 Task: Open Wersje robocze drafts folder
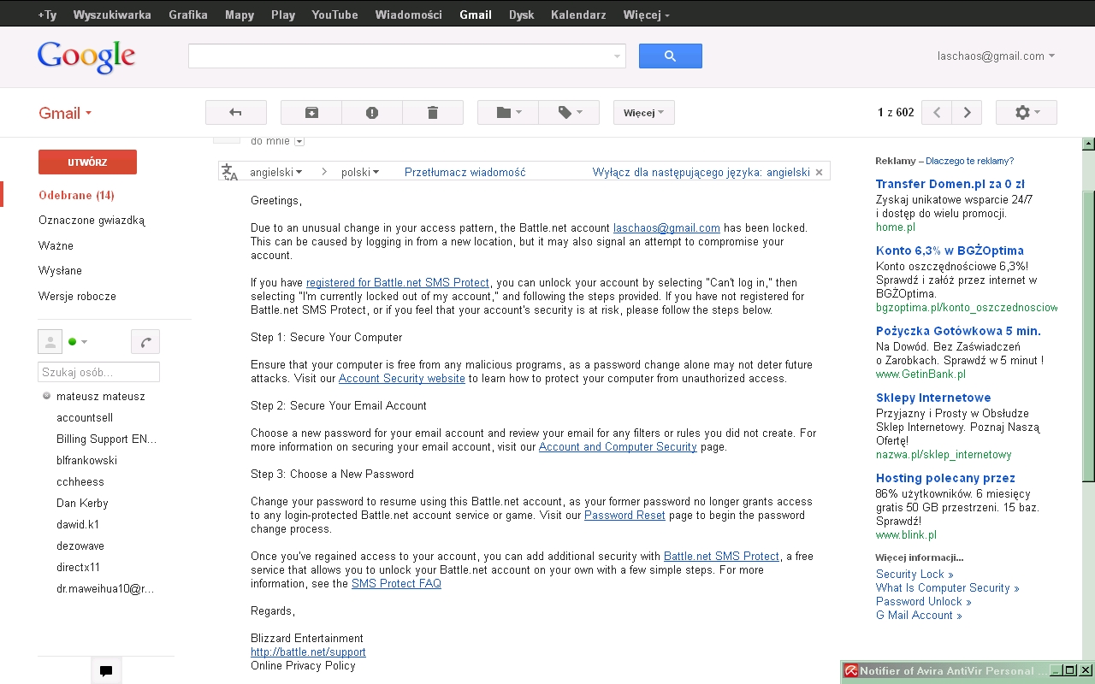(x=77, y=296)
